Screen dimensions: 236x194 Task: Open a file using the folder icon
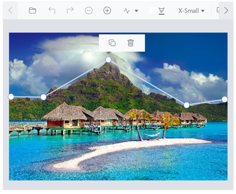[x=33, y=10]
